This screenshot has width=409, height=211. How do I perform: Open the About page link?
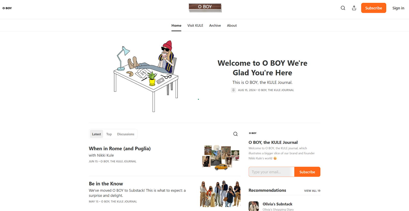pyautogui.click(x=232, y=26)
